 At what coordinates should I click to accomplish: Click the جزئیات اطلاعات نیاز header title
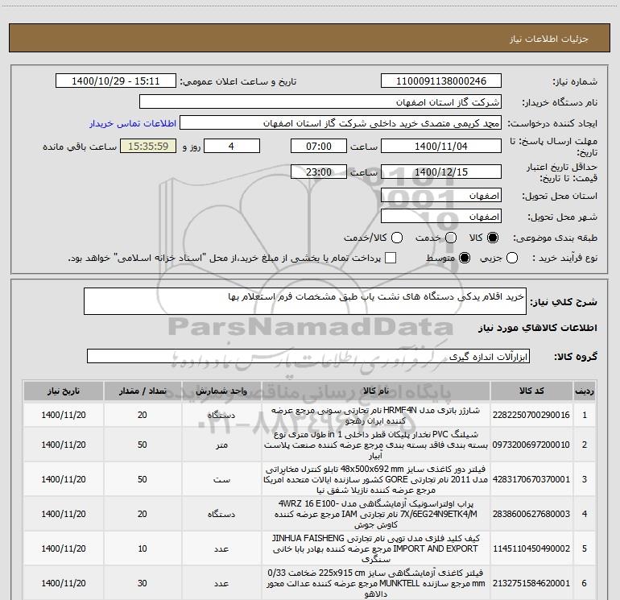[x=548, y=39]
